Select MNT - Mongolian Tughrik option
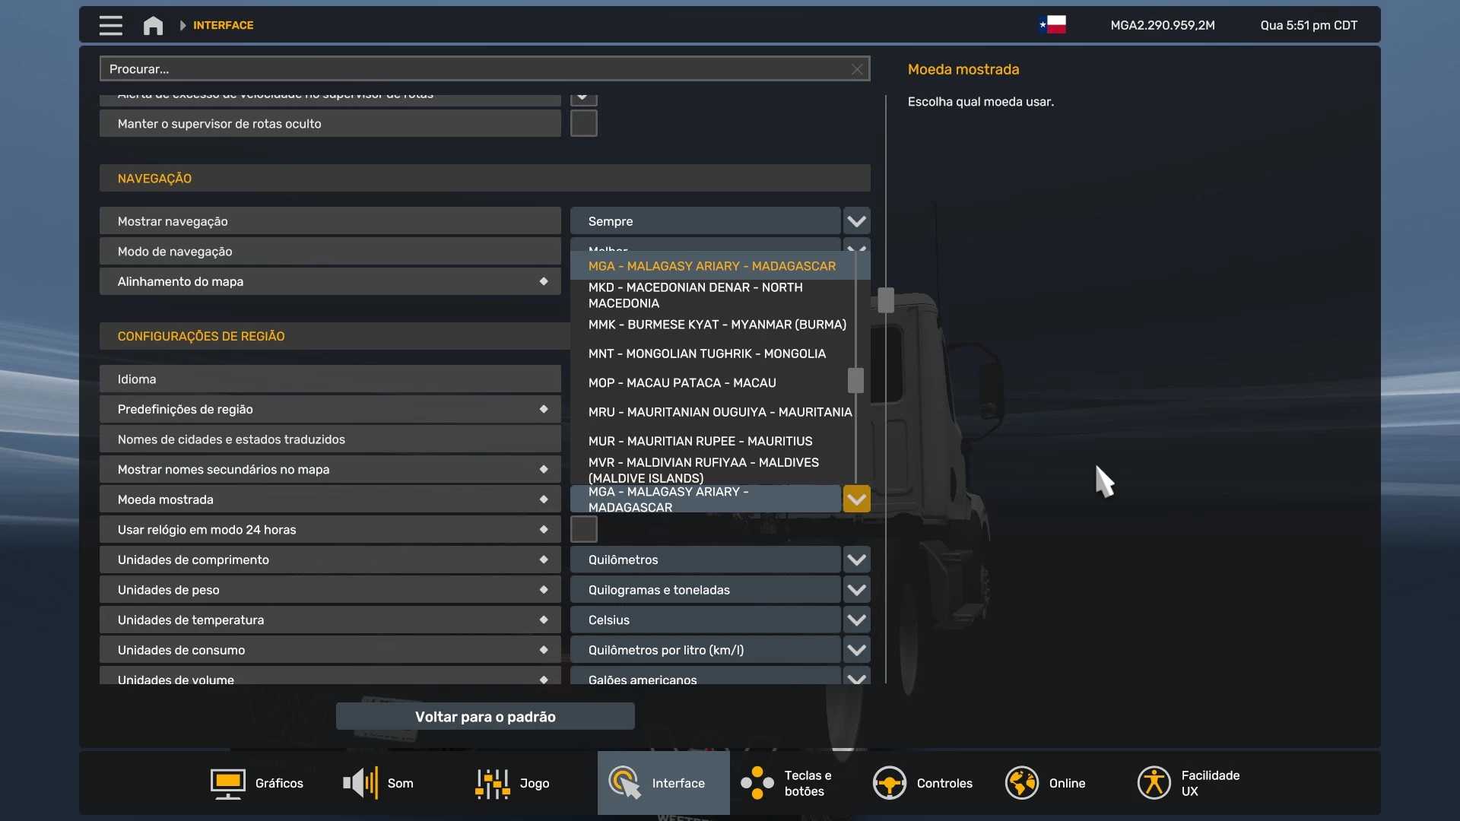The image size is (1460, 821). (706, 353)
